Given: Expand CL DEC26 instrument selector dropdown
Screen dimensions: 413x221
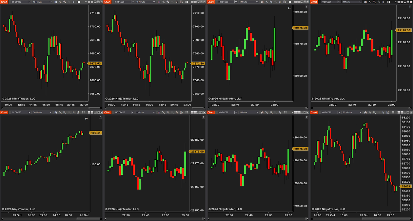Looking at the screenshot, I should 29,112.
